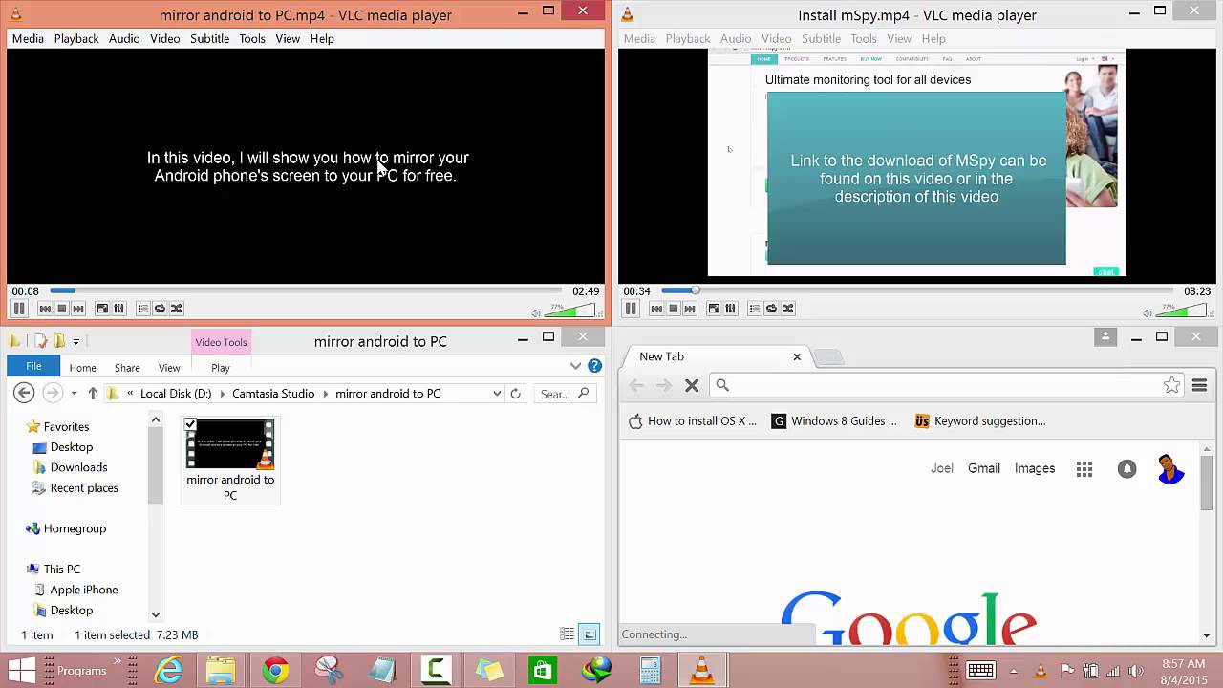
Task: Open address bar history dropdown in Explorer
Action: click(x=497, y=394)
